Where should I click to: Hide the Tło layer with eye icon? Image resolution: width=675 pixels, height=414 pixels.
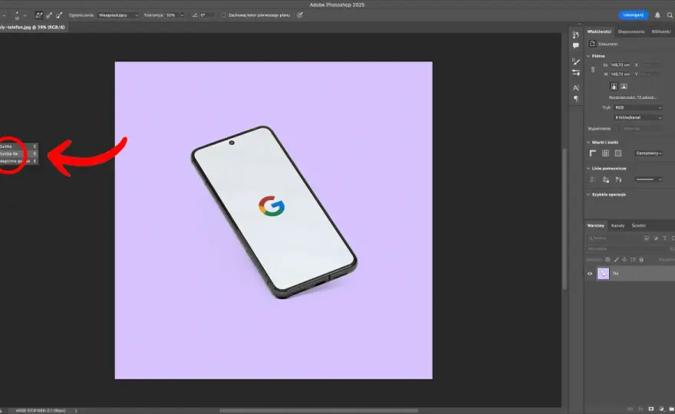(590, 273)
